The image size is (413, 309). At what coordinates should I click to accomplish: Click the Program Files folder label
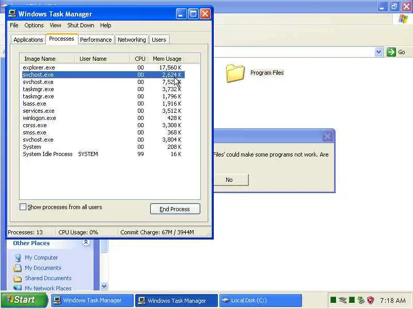click(x=267, y=73)
